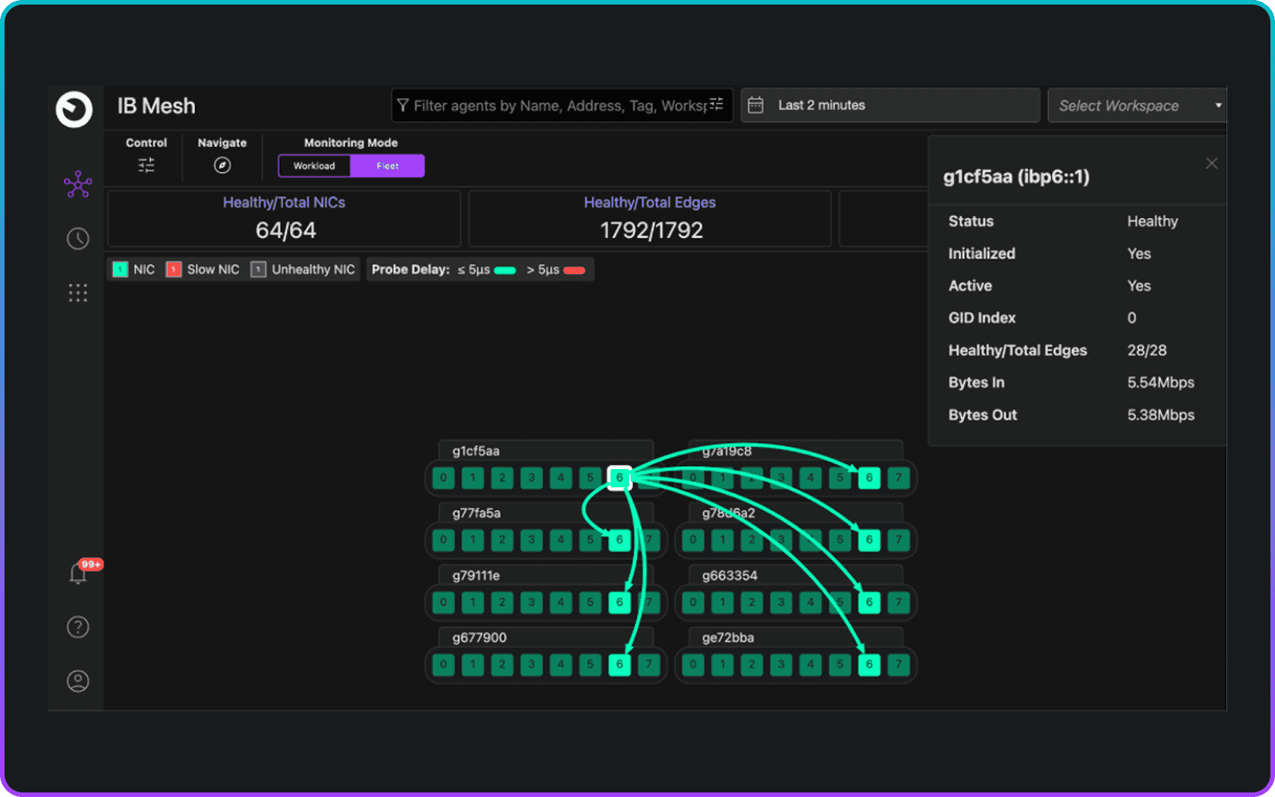Switch monitoring mode to Fleet

pyautogui.click(x=387, y=165)
